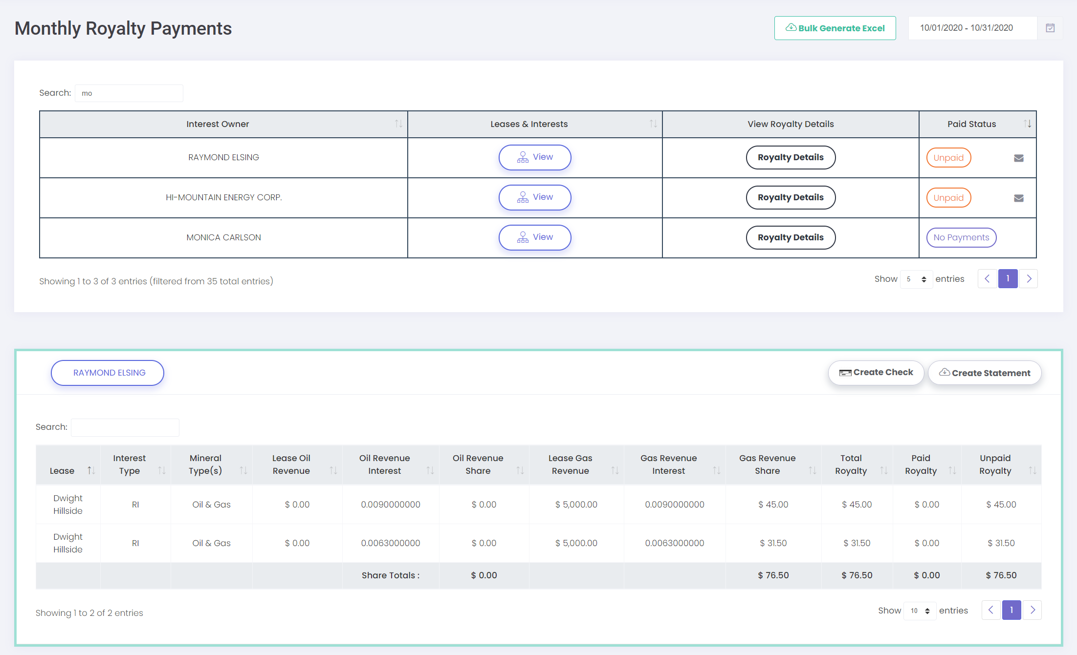The height and width of the screenshot is (655, 1077).
Task: Go to page 1 in upper pagination
Action: click(x=1008, y=279)
